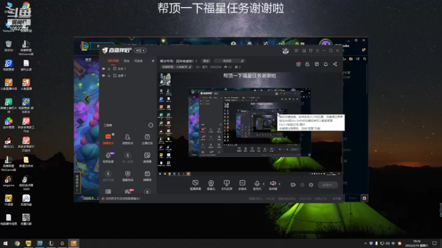Viewport: 442px width, 248px height.
Task: Open the shop icon beside the bell
Action: (317, 64)
